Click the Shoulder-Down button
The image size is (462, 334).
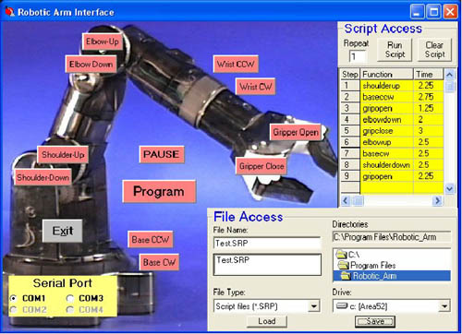(43, 177)
